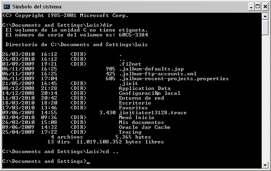Click the empty scrollbar track area
This screenshot has height=171, width=271.
point(265,98)
